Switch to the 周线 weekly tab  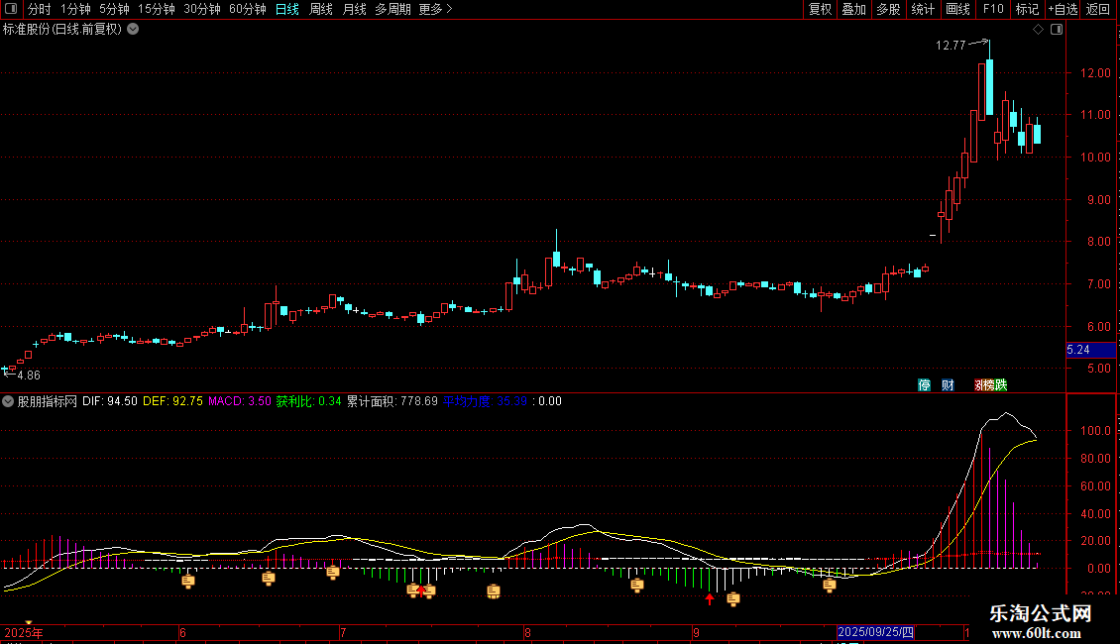(x=321, y=9)
